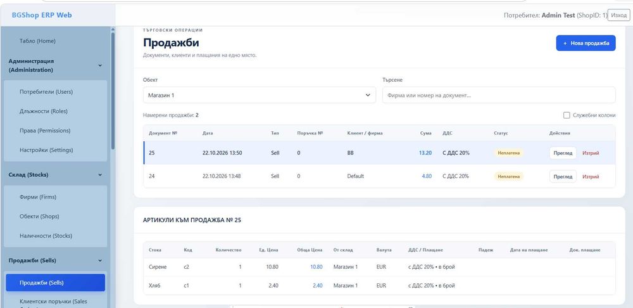Click the Статус column header
This screenshot has height=308, width=633.
[x=501, y=133]
